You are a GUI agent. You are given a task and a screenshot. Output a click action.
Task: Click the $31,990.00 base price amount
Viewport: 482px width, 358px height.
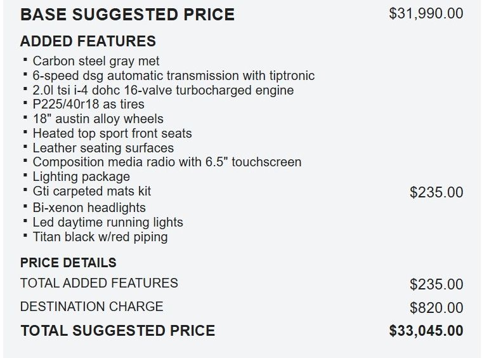[426, 13]
